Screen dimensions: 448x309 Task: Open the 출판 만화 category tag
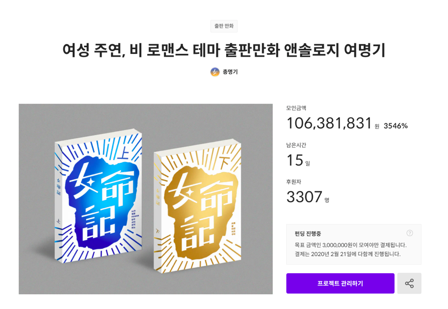tap(223, 26)
